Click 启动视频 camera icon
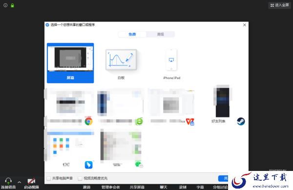Viewport: 293px width, 190px height. [x=31, y=181]
